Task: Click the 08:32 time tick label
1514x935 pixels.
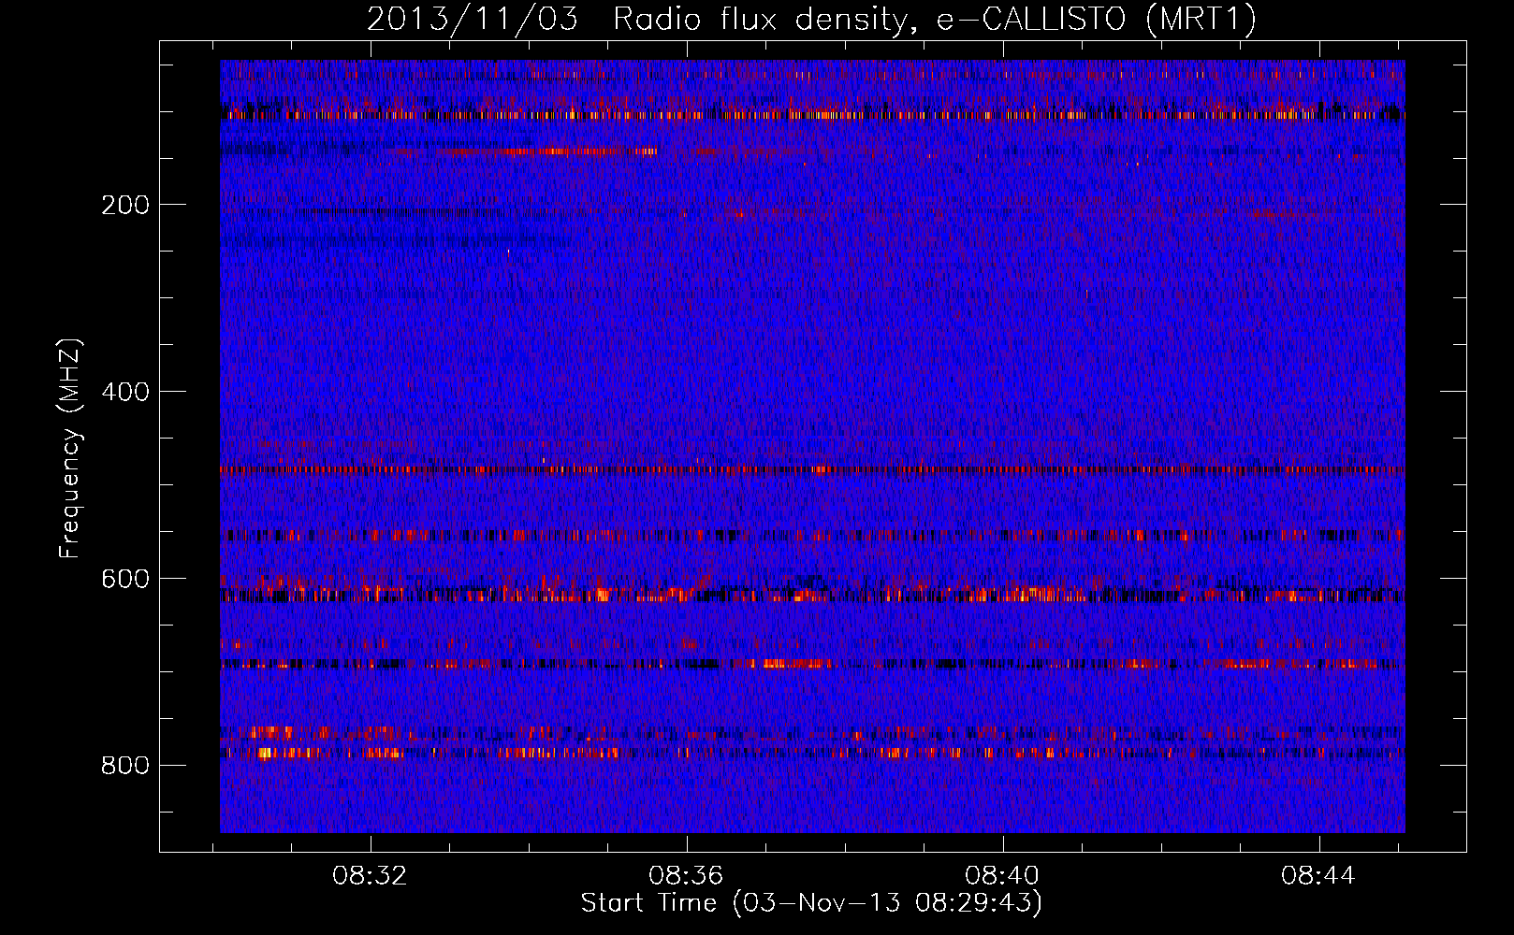Action: (371, 876)
